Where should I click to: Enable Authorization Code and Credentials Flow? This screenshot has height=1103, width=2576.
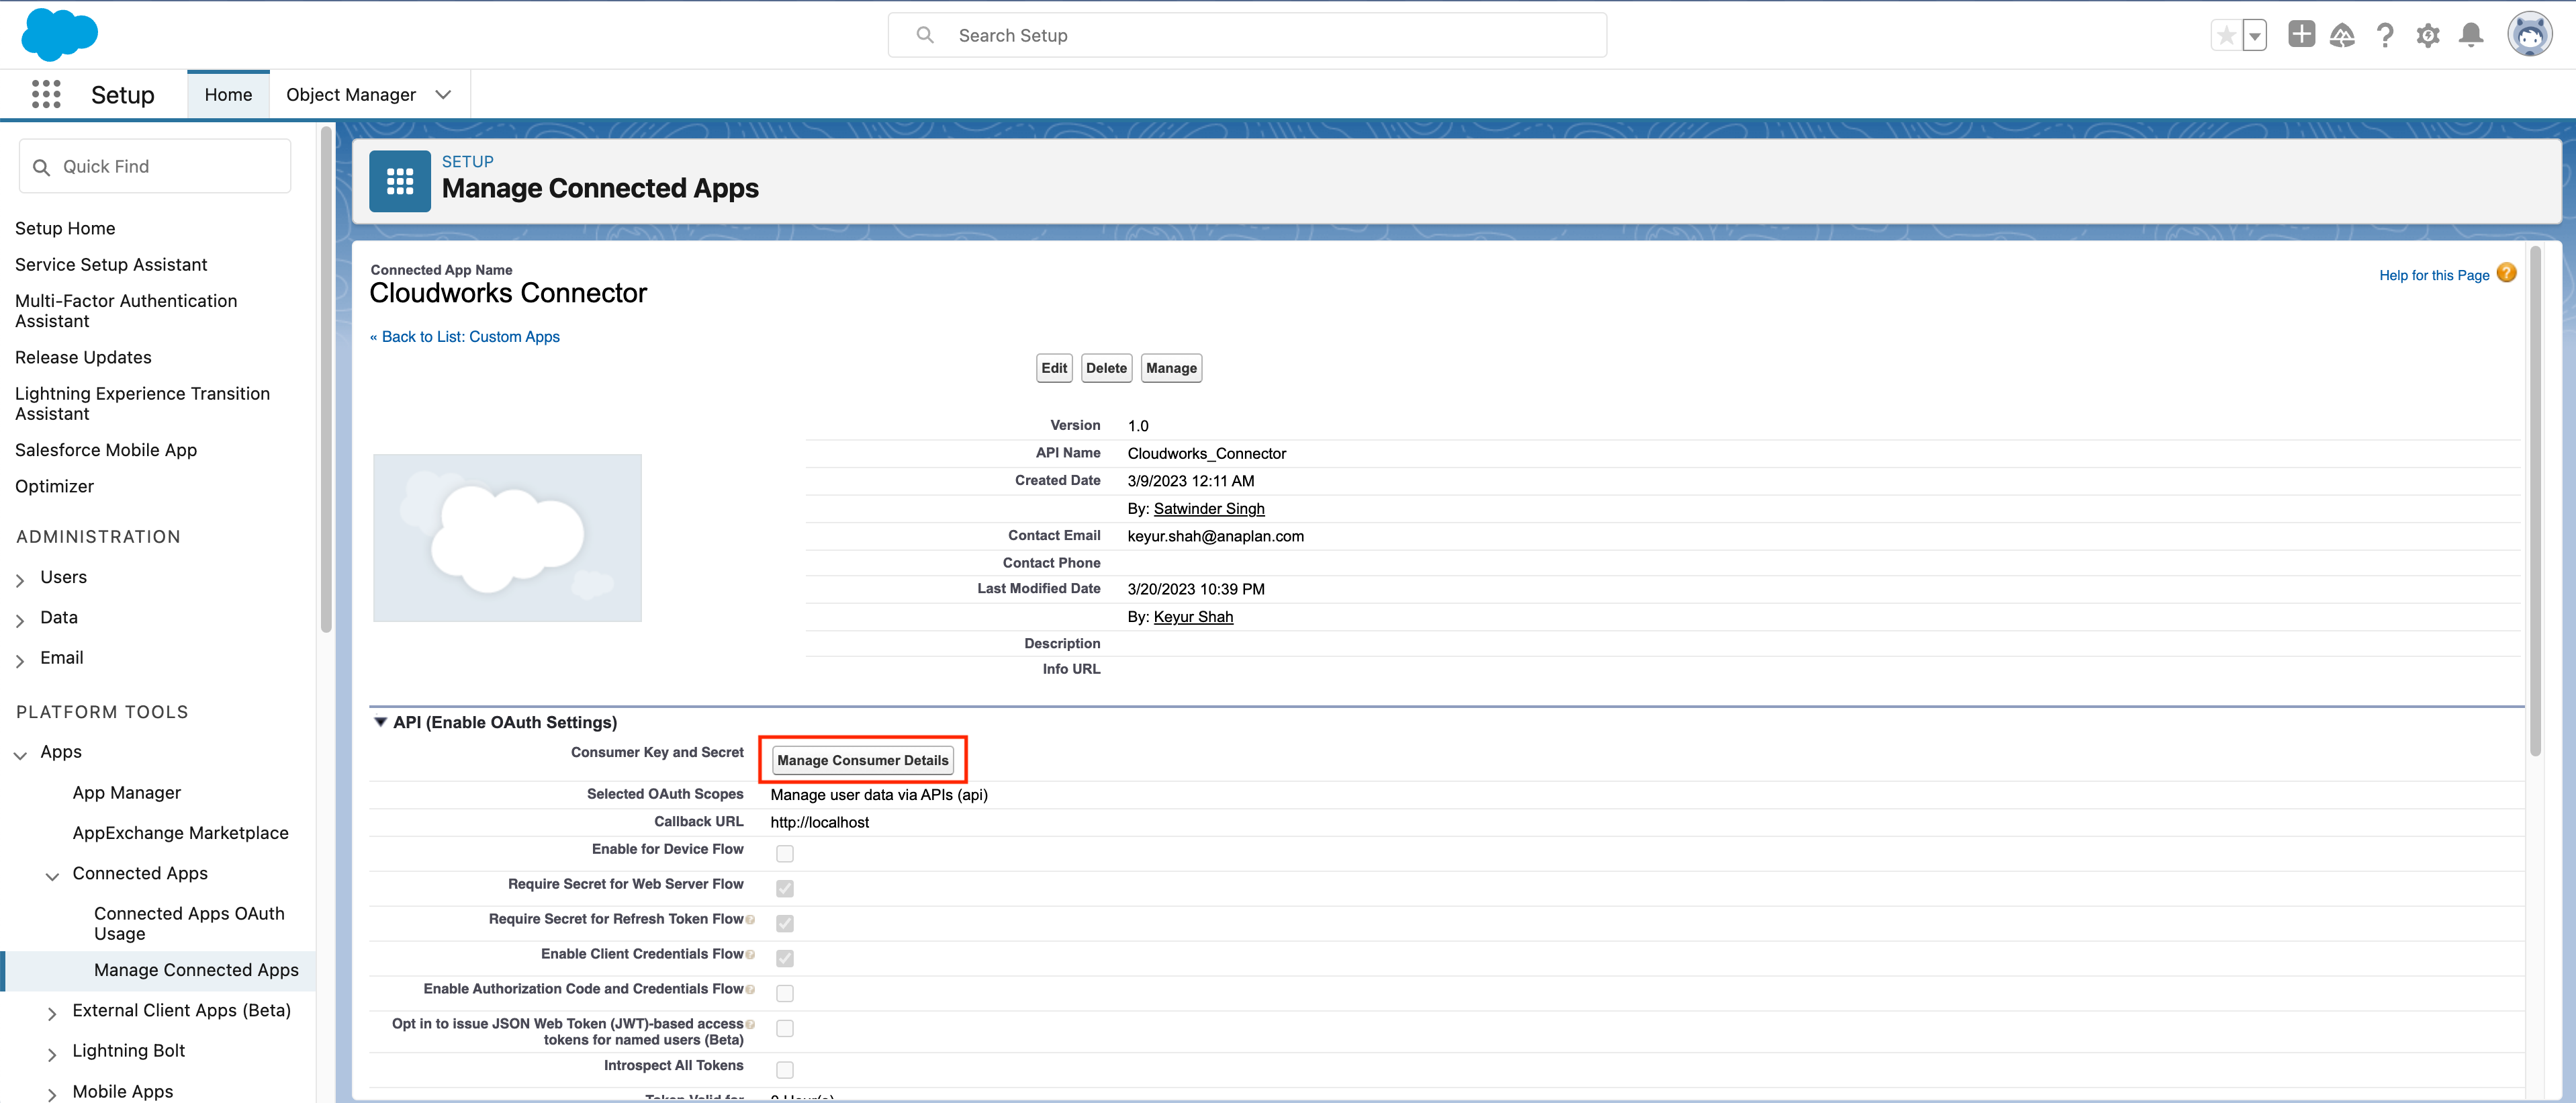(785, 992)
